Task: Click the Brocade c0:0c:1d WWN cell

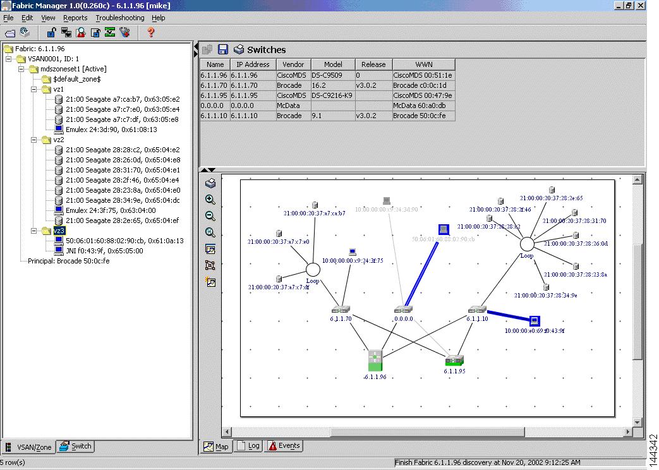Action: [423, 85]
